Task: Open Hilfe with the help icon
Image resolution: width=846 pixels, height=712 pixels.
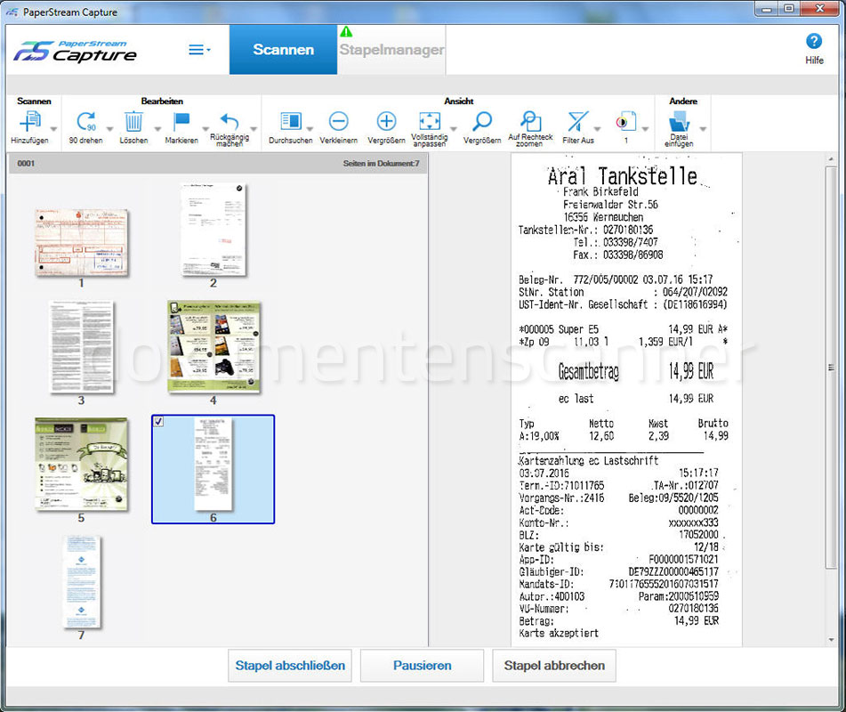Action: point(815,41)
